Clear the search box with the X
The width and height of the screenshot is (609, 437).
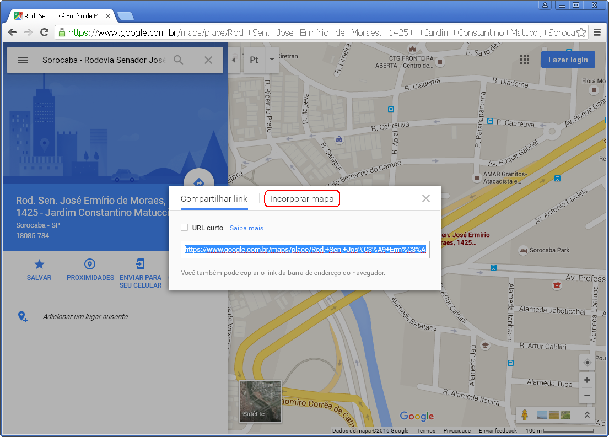tap(208, 60)
